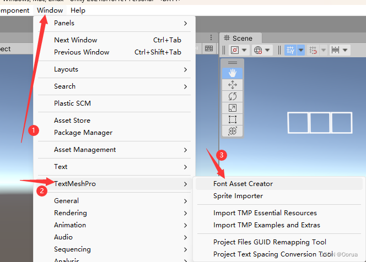Open the Asset Store entry
366x262 pixels.
click(x=115, y=121)
